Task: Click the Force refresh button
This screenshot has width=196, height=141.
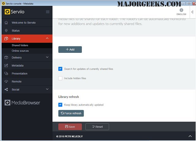Action: pyautogui.click(x=71, y=113)
